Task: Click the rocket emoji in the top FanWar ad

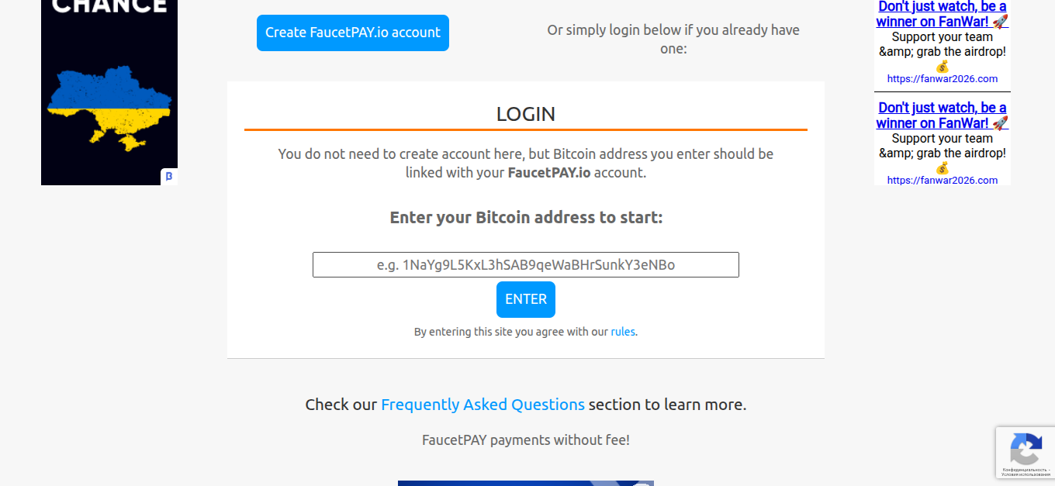Action: (1001, 21)
